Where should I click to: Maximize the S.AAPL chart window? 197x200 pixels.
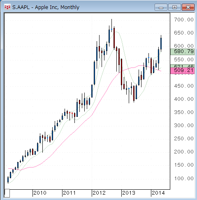pos(174,7)
